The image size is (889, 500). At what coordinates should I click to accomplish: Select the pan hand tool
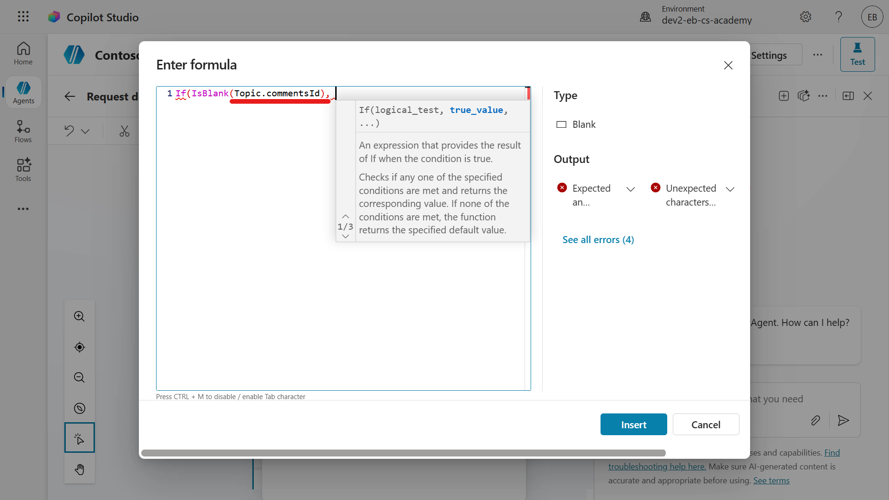click(79, 469)
